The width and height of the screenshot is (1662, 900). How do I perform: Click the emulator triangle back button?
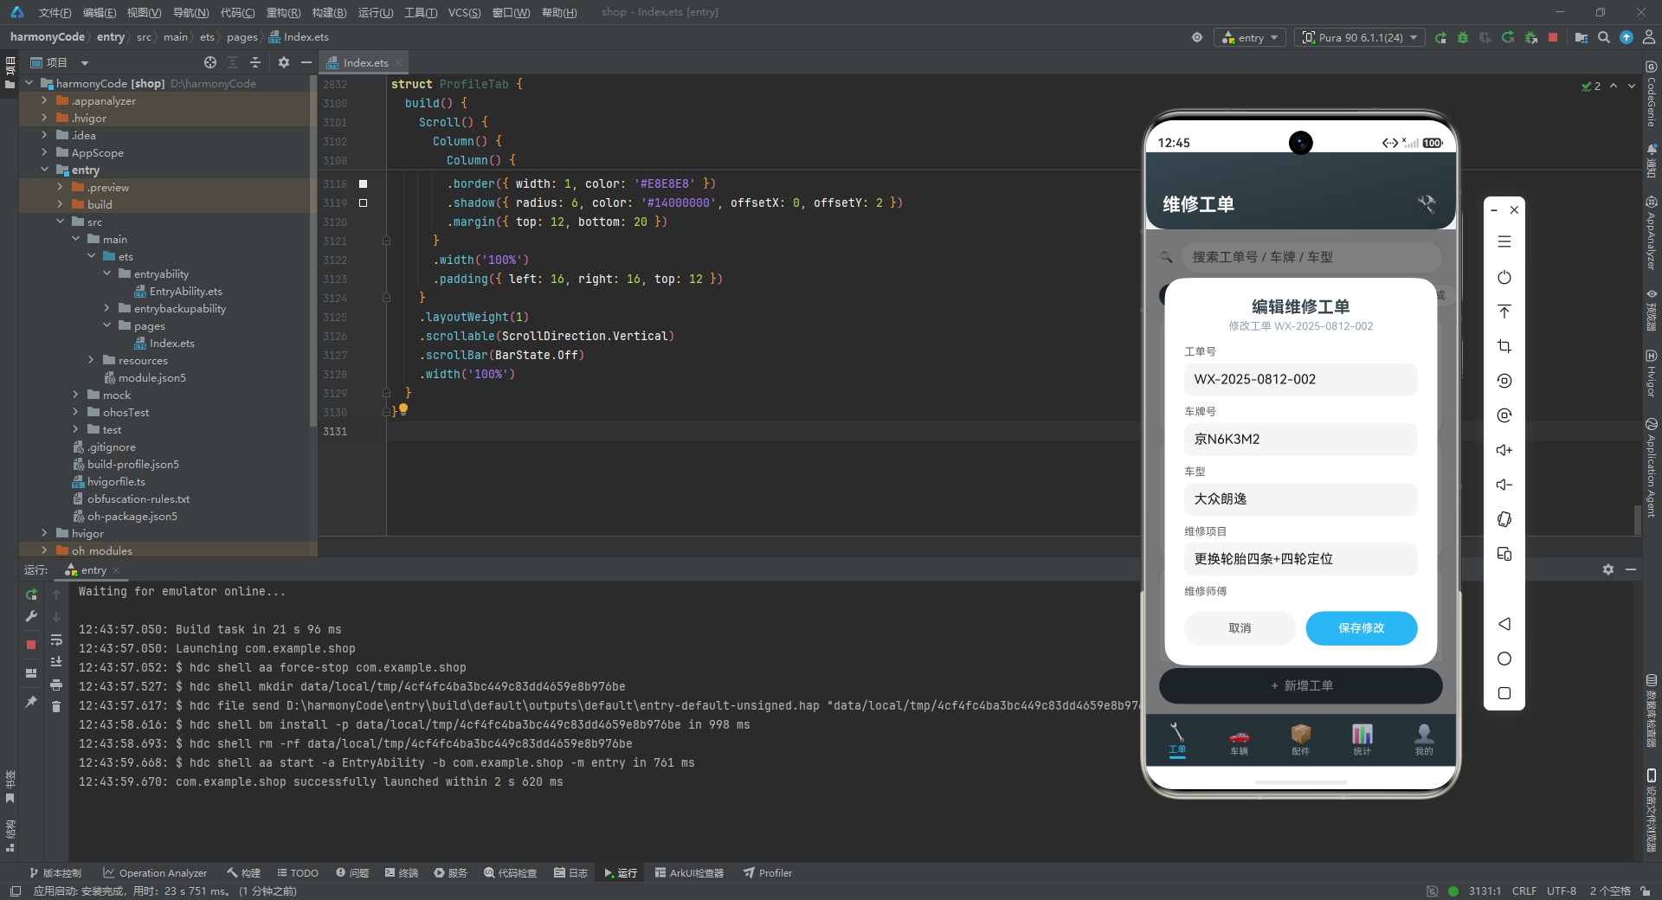[1504, 624]
